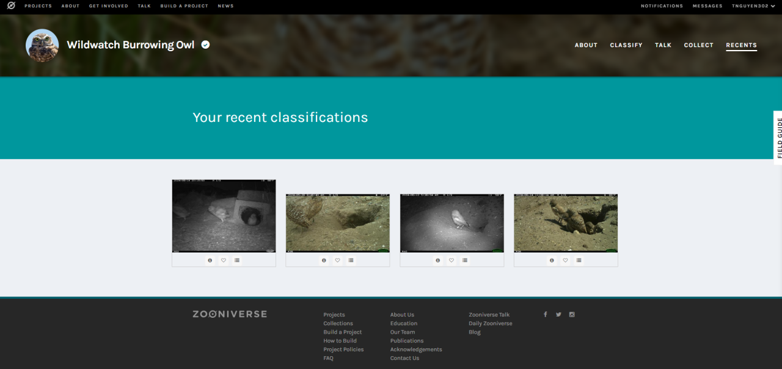This screenshot has width=782, height=369.
Task: Show info for the lone night owl image
Action: pyautogui.click(x=438, y=260)
